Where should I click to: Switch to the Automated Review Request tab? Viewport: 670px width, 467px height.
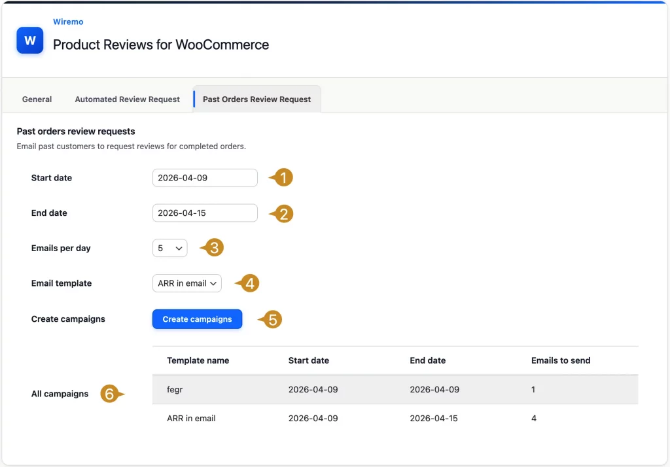(127, 99)
